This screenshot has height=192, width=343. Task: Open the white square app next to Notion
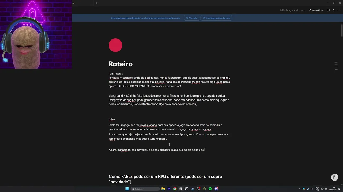[187, 189]
